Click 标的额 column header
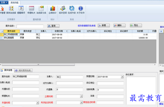 tap(140, 31)
